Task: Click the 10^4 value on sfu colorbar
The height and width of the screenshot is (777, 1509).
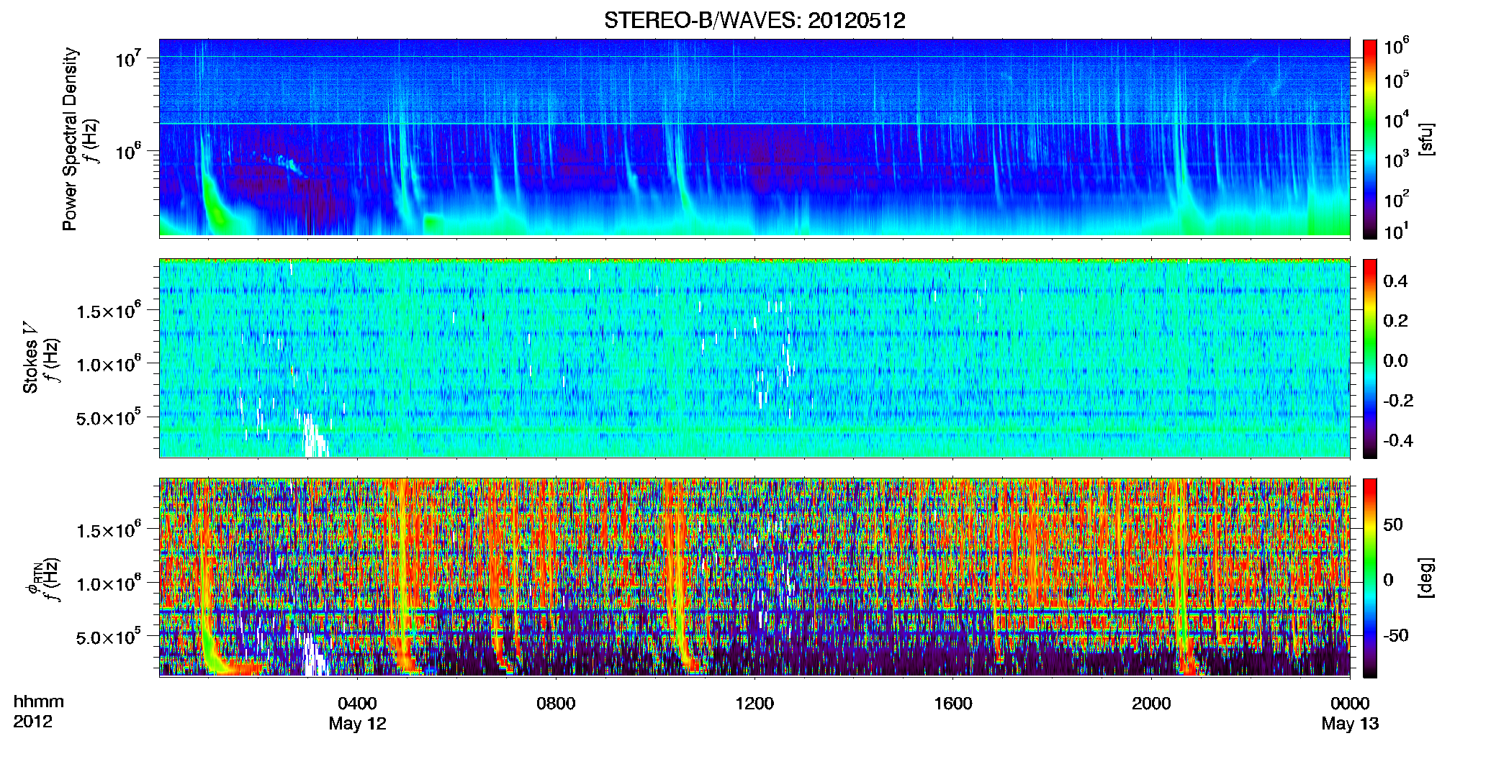Action: [x=1396, y=120]
